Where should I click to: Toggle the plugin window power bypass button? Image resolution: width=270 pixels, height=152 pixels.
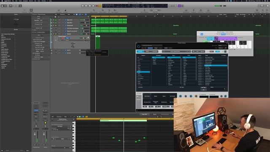(x=139, y=46)
